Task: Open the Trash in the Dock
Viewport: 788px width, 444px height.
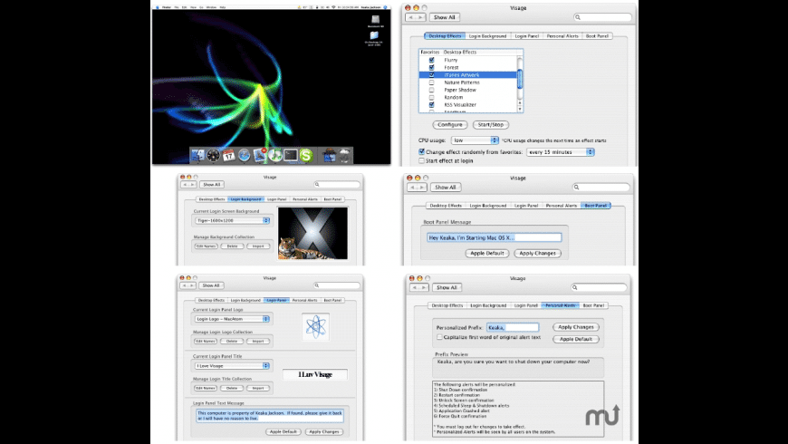Action: coord(345,155)
